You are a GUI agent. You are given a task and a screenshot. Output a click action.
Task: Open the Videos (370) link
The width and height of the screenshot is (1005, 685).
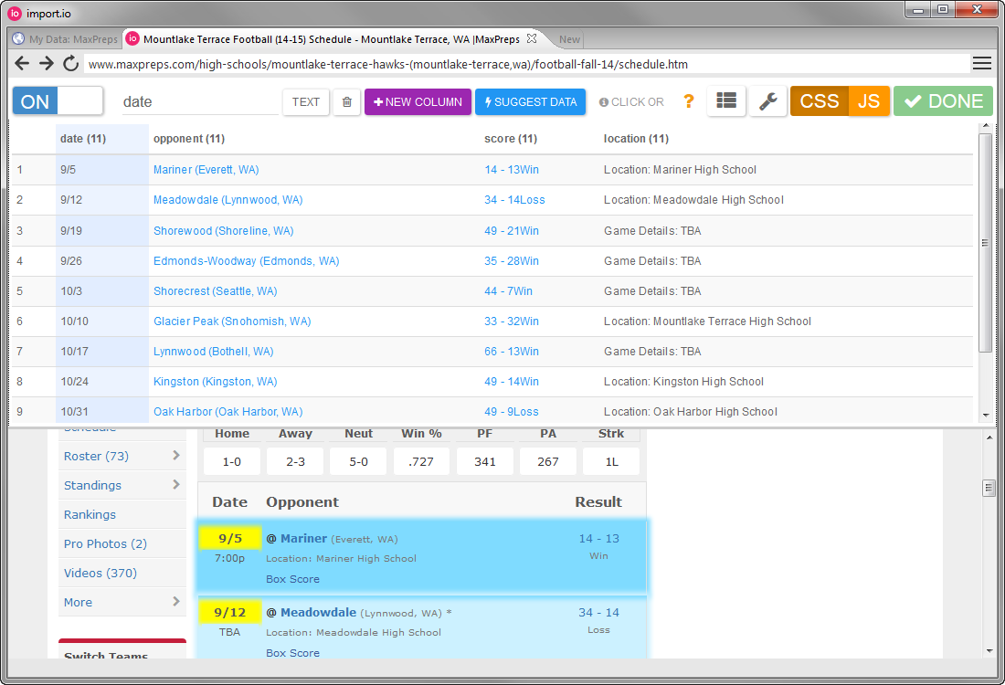[x=100, y=573]
